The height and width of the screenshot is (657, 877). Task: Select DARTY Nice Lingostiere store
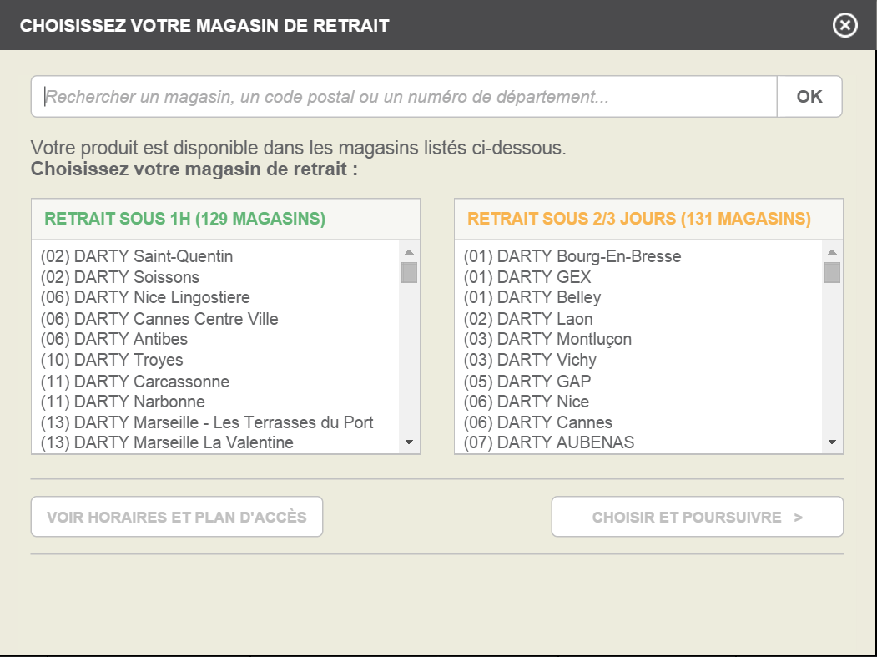[x=145, y=297]
